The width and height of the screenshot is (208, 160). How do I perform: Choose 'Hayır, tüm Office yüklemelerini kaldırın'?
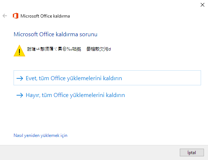[x=71, y=95]
